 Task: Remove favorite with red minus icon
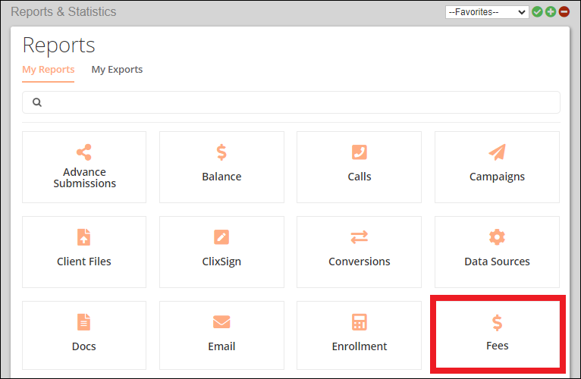click(564, 12)
